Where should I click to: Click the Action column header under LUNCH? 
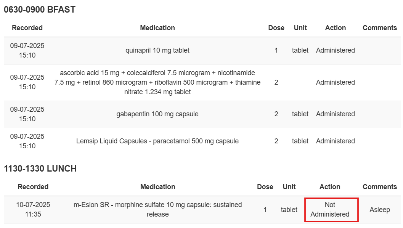(330, 187)
